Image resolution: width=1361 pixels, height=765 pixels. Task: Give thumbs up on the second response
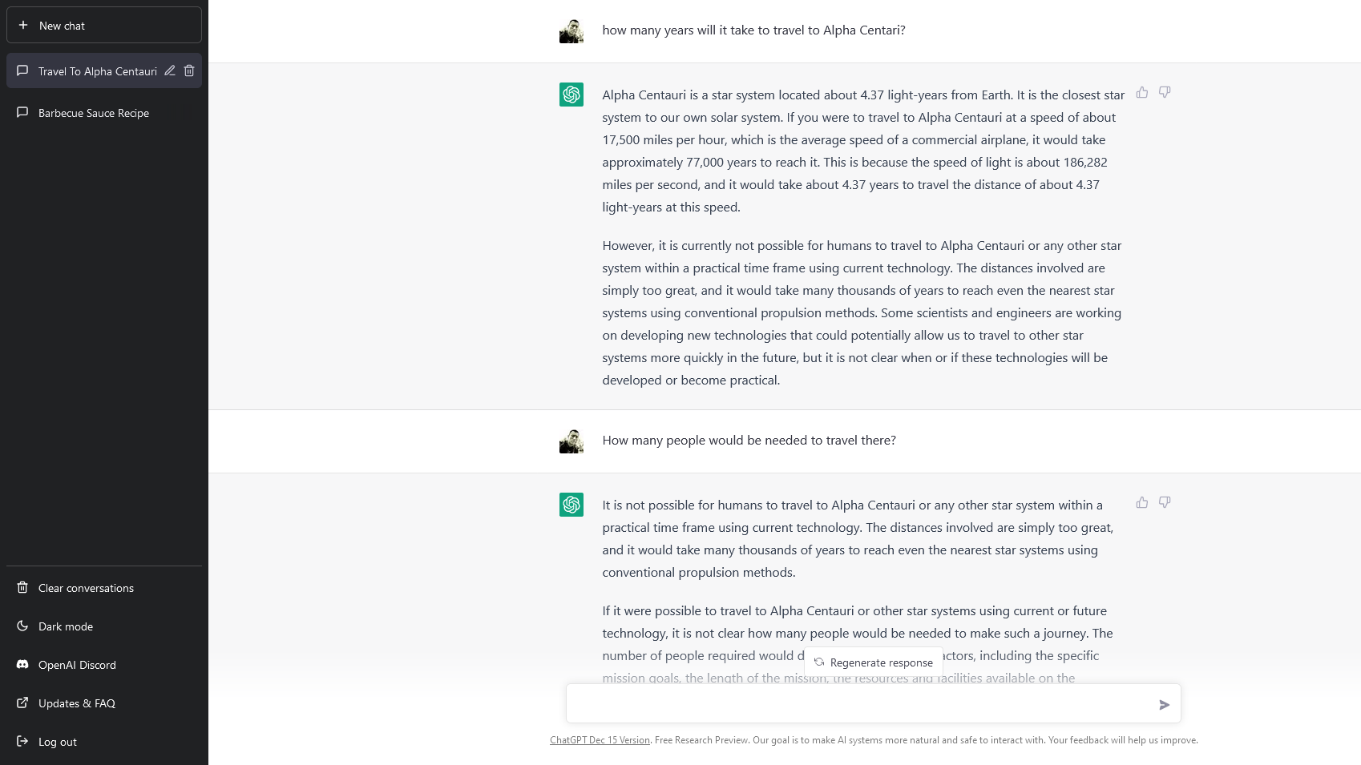tap(1141, 502)
